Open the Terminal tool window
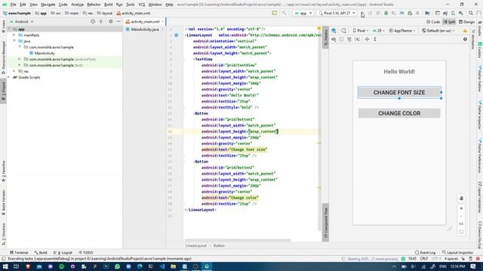The image size is (483, 271). [x=19, y=253]
